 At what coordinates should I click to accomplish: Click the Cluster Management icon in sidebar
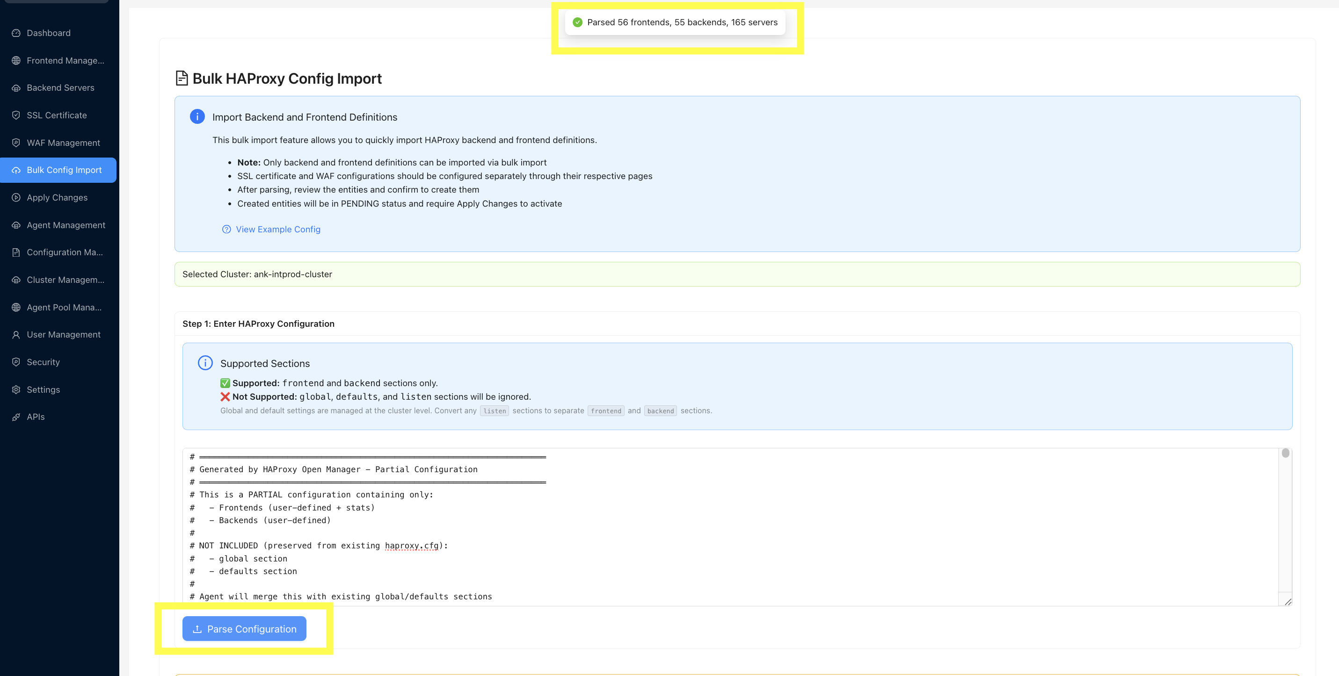[x=16, y=280]
